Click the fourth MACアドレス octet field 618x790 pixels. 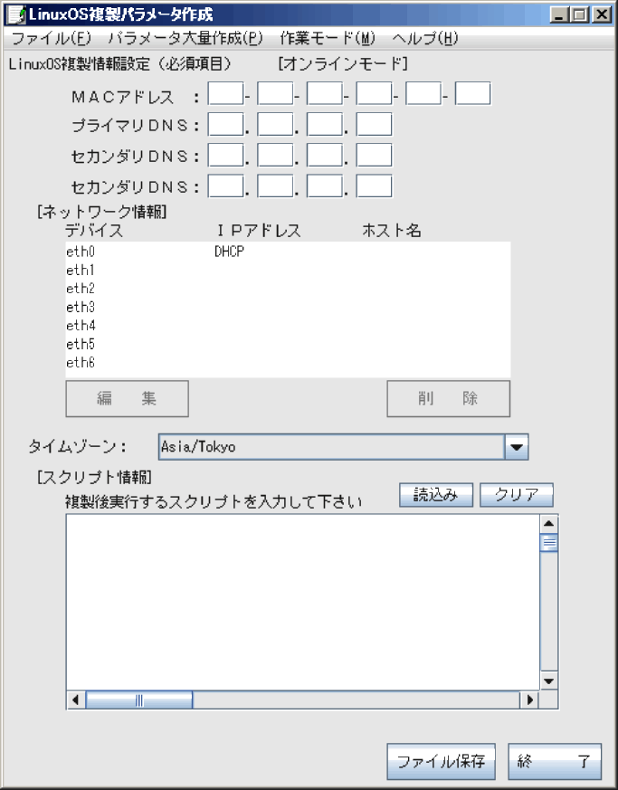(x=374, y=94)
